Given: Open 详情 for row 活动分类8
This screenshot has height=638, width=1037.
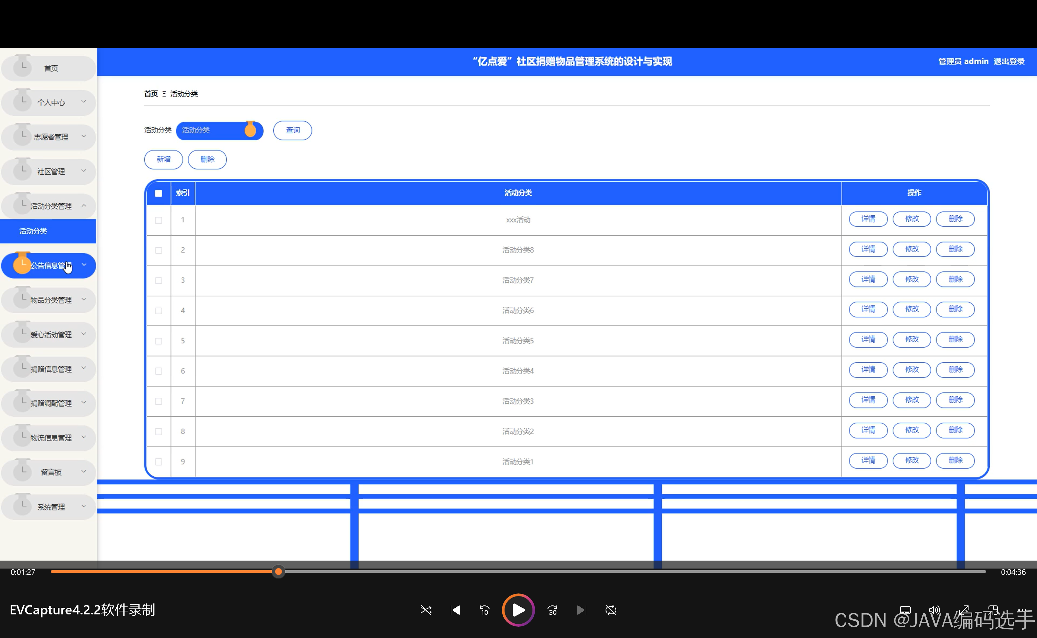Looking at the screenshot, I should pyautogui.click(x=868, y=249).
